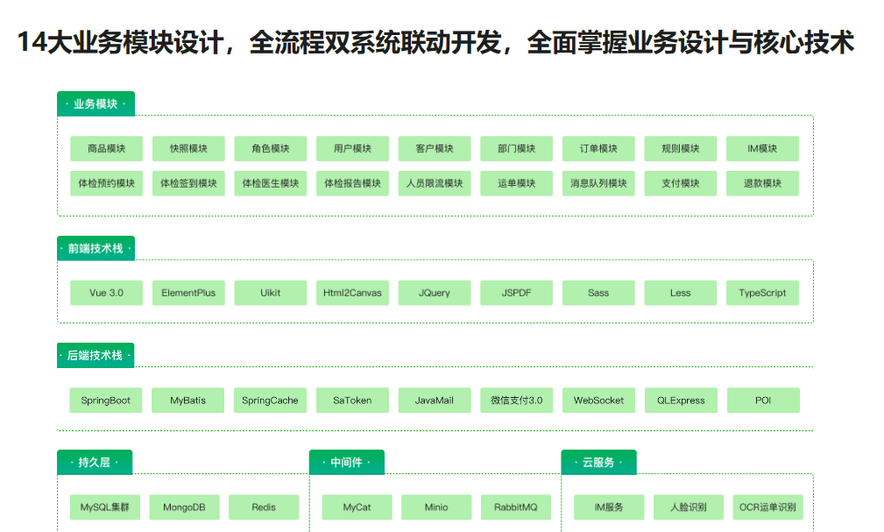884x532 pixels.
Task: Select the 前端技术栈 section label
Action: (x=95, y=249)
